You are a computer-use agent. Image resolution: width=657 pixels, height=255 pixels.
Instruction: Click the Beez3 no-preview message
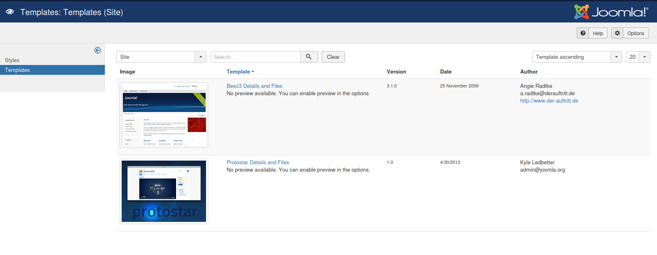click(298, 93)
